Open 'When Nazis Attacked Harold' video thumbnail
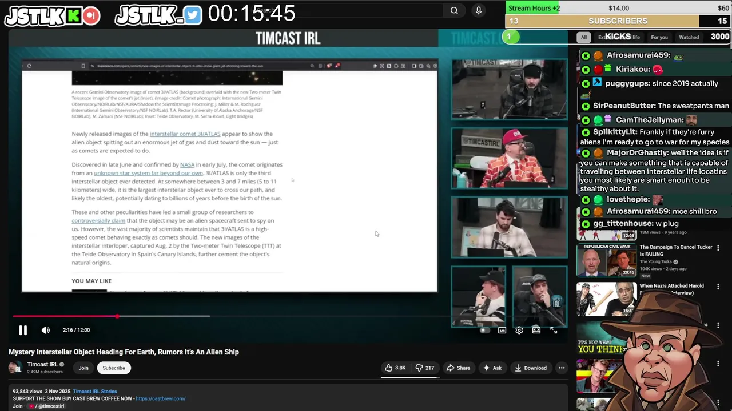732x411 pixels. [606, 299]
